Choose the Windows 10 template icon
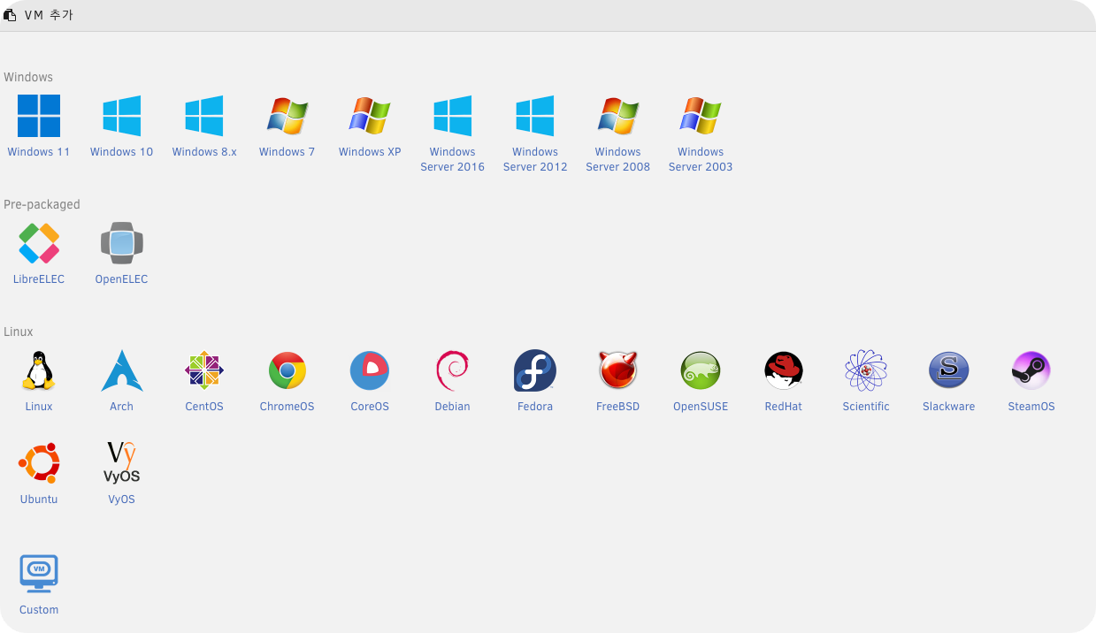 tap(121, 116)
